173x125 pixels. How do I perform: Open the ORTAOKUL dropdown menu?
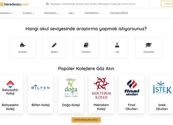(51, 13)
